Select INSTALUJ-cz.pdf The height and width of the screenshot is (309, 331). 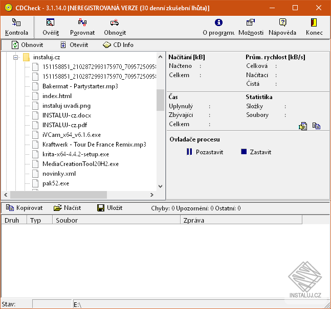coord(64,125)
